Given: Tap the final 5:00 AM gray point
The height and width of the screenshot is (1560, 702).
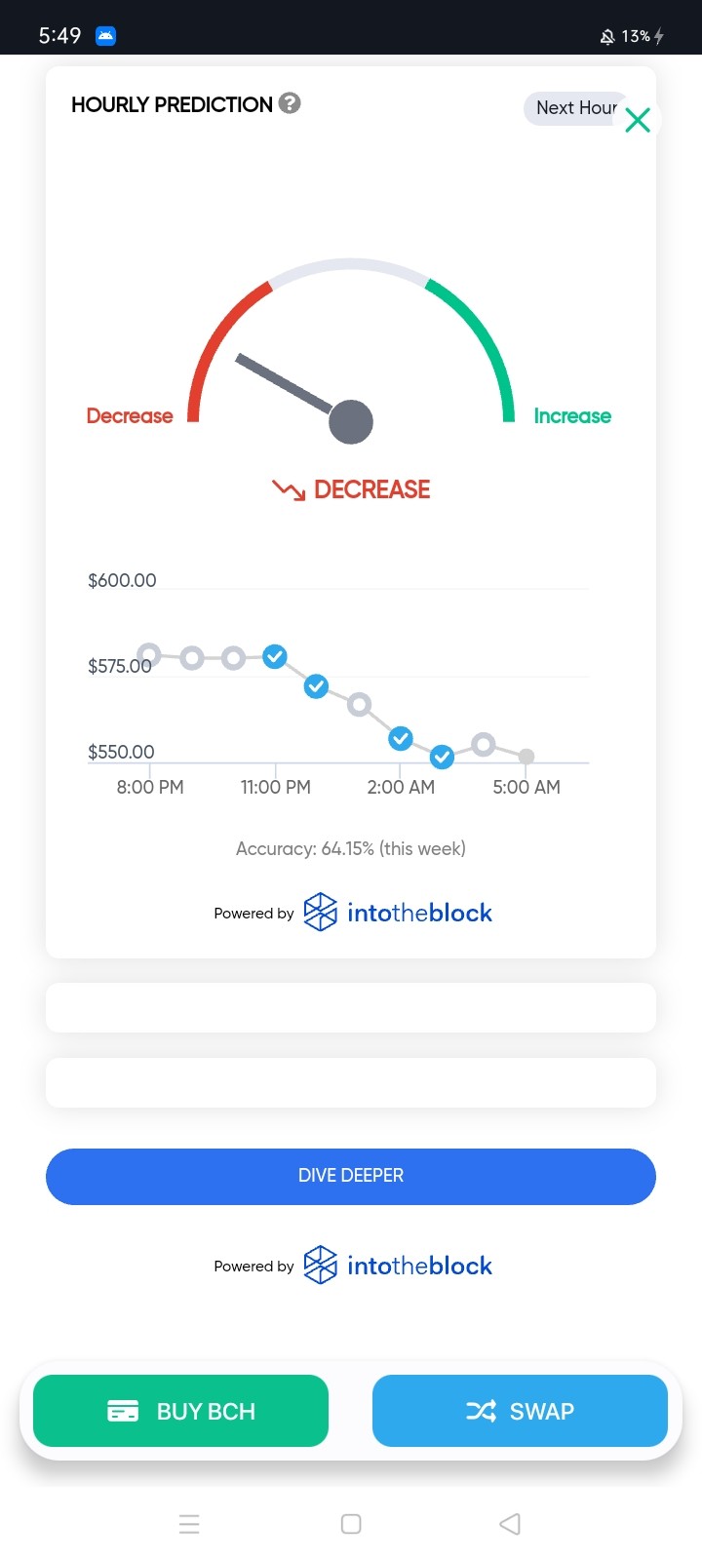Looking at the screenshot, I should pos(526,757).
